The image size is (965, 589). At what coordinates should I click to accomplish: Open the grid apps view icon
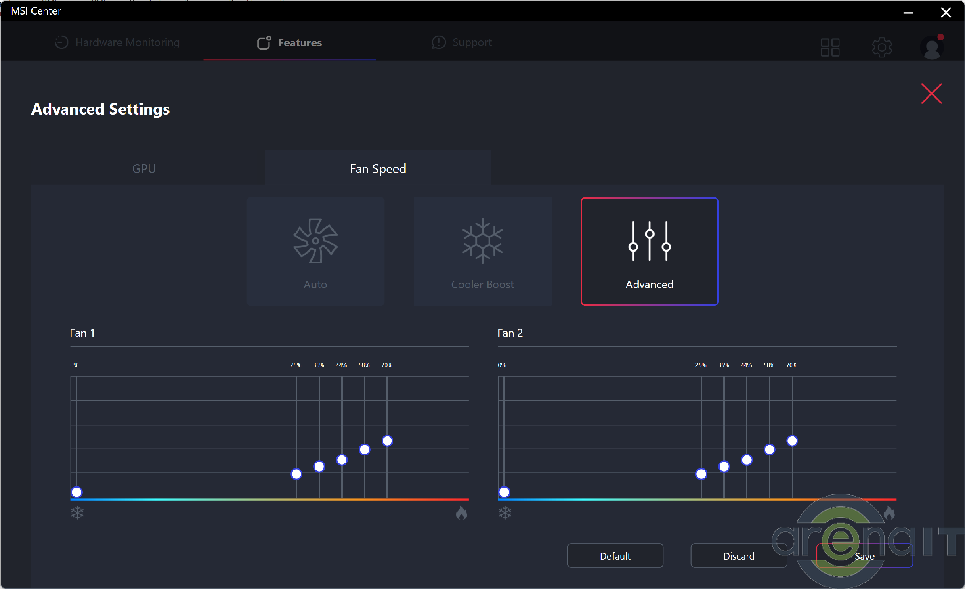(830, 47)
